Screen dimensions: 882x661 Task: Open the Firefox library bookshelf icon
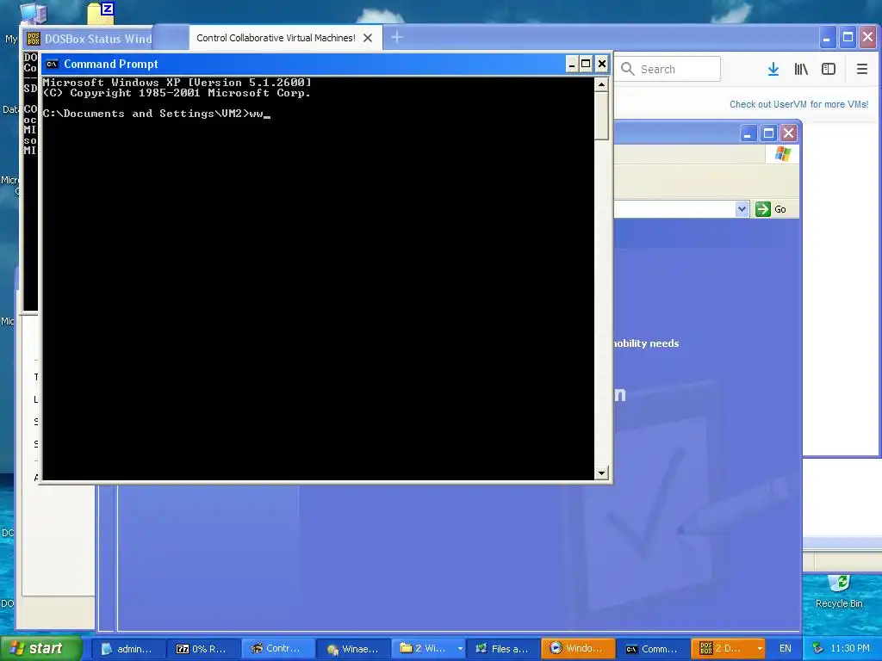(801, 69)
